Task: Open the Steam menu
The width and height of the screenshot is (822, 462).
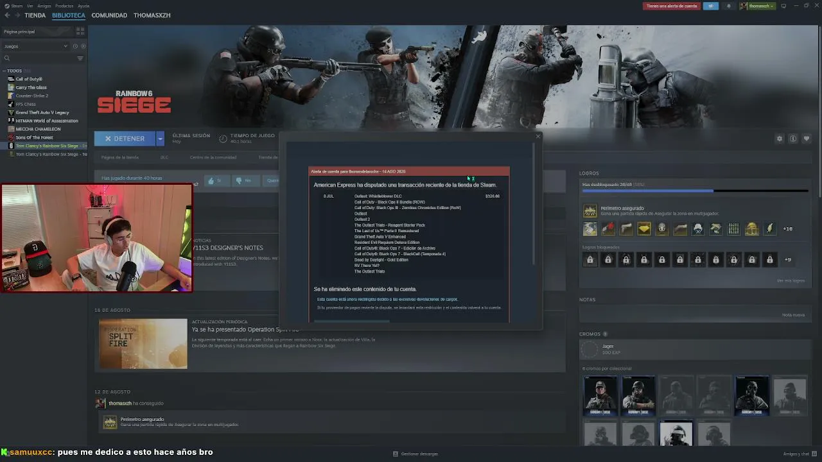Action: click(15, 6)
